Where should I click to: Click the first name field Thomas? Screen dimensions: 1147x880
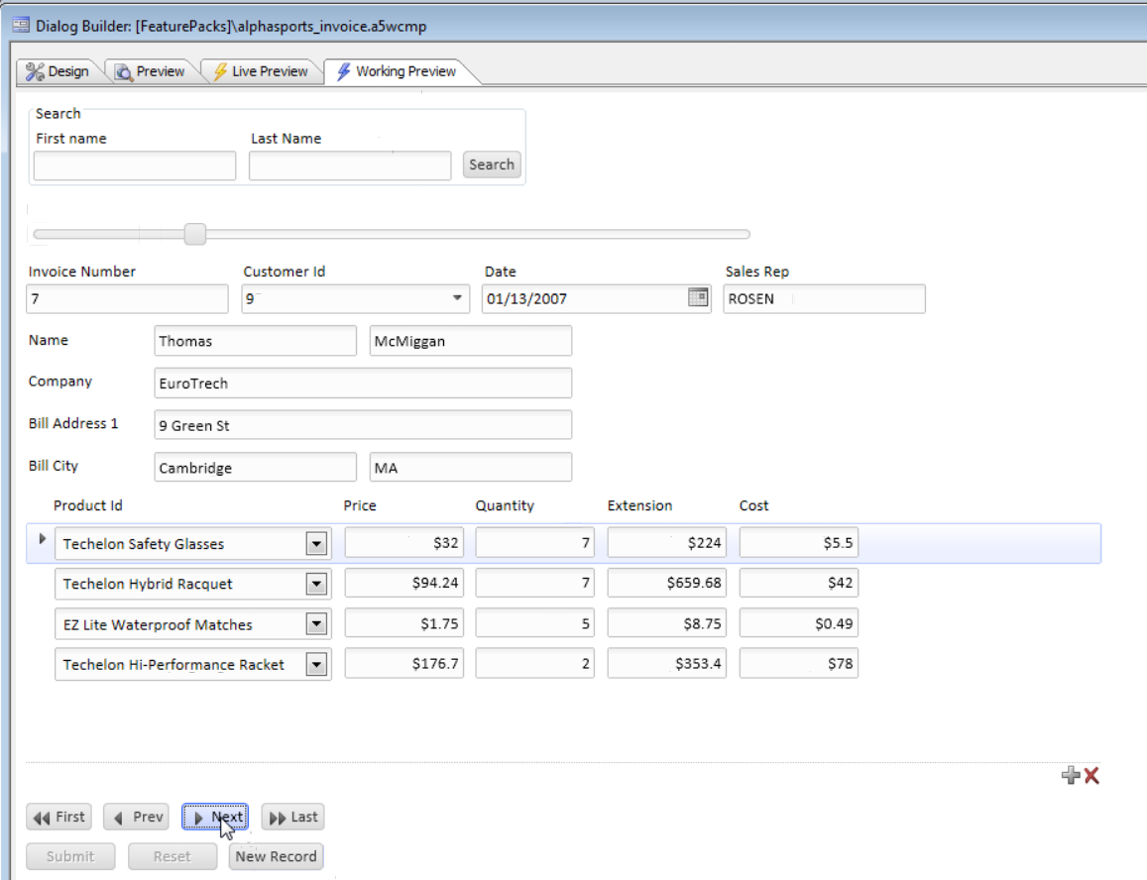coord(256,341)
